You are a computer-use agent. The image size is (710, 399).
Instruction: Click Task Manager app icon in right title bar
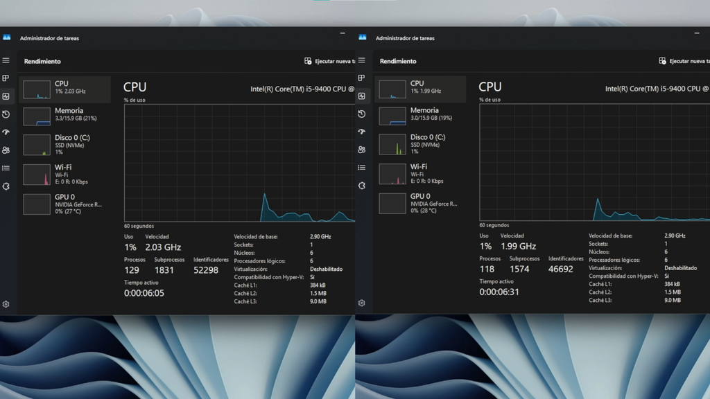point(363,37)
